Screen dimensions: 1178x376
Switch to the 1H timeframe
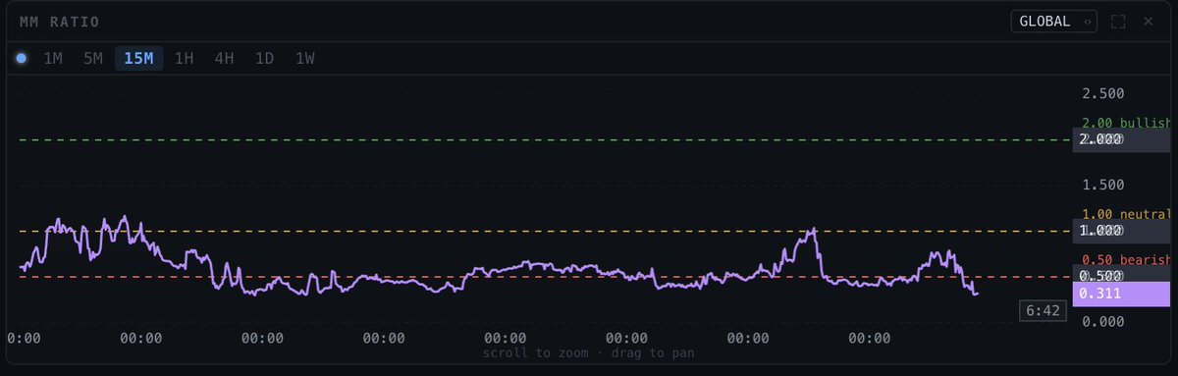(x=184, y=58)
